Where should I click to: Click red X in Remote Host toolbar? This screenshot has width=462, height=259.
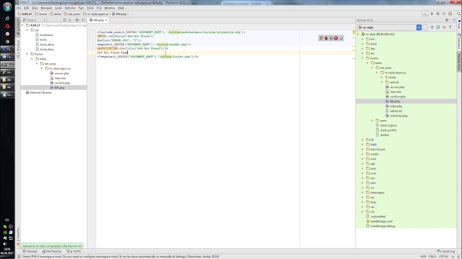tap(444, 27)
